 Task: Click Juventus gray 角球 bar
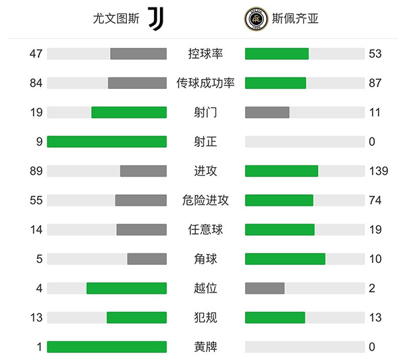pyautogui.click(x=146, y=259)
